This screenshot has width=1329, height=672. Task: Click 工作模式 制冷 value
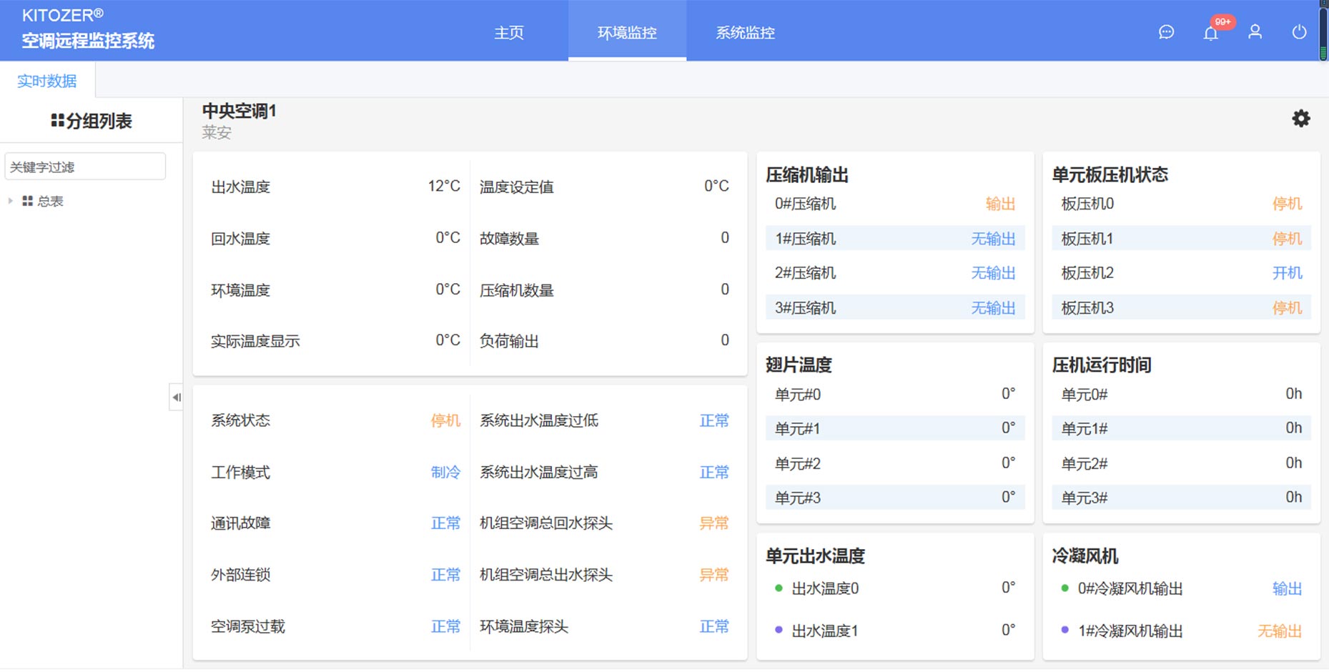[x=445, y=473]
